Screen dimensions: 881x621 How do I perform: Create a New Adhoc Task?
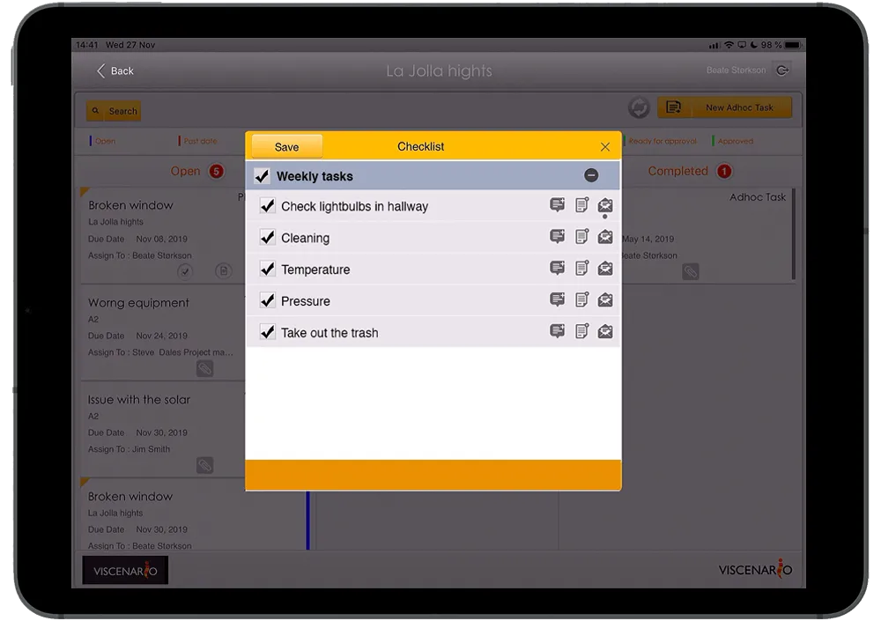click(725, 107)
